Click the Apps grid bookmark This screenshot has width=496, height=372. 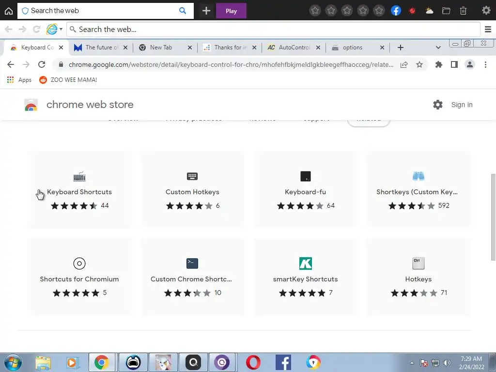(x=19, y=80)
